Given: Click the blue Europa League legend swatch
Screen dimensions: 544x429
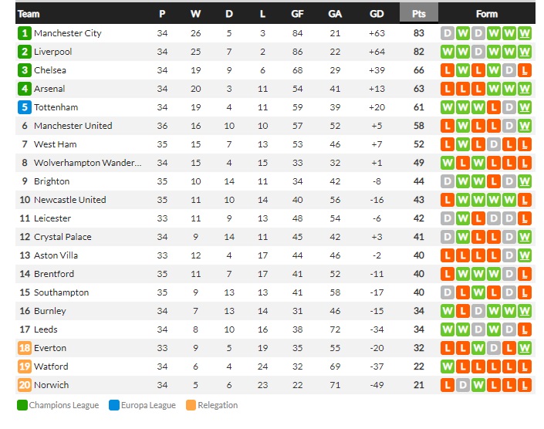Looking at the screenshot, I should tap(113, 405).
